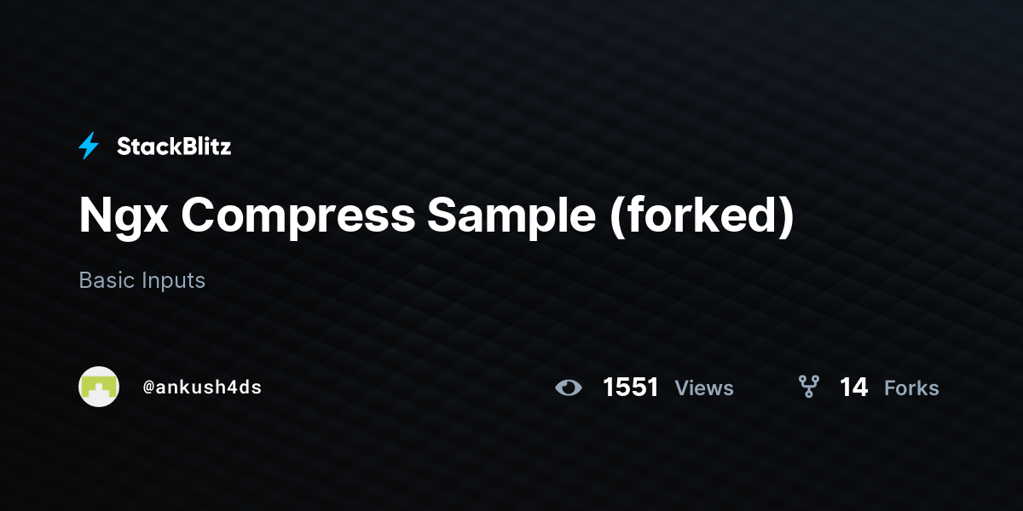Open the green pixel avatar of ankush4ds
Screen dimensions: 1023x511
pos(99,387)
